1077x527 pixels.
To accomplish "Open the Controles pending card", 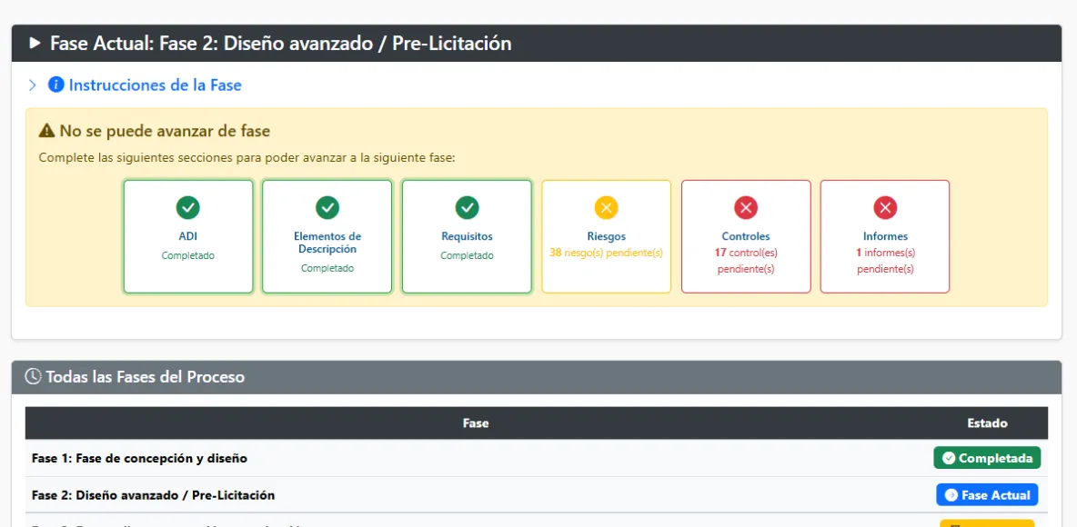I will (746, 237).
